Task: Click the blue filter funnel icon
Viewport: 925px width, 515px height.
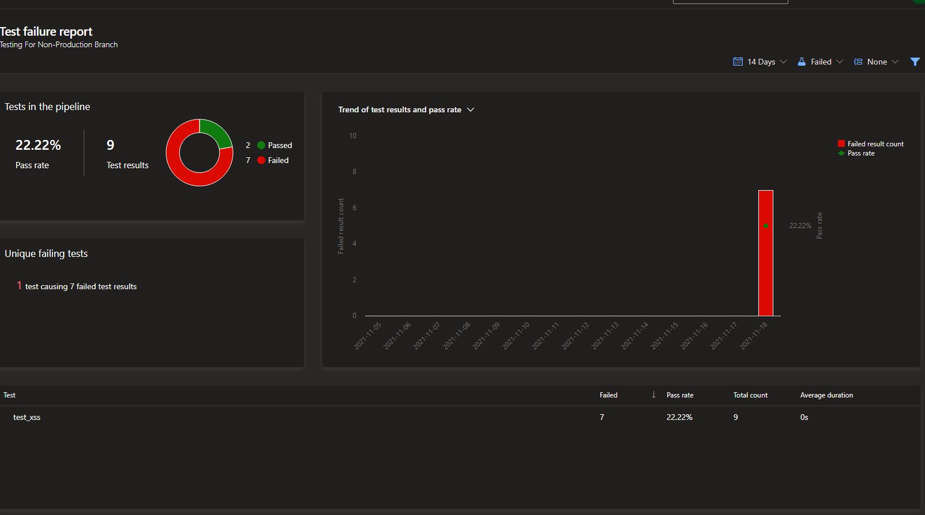Action: point(915,62)
